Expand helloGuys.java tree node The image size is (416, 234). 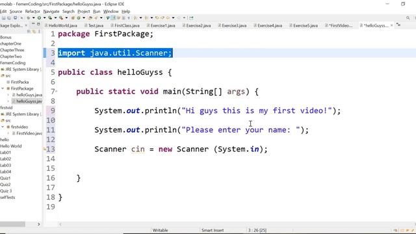(x=8, y=95)
